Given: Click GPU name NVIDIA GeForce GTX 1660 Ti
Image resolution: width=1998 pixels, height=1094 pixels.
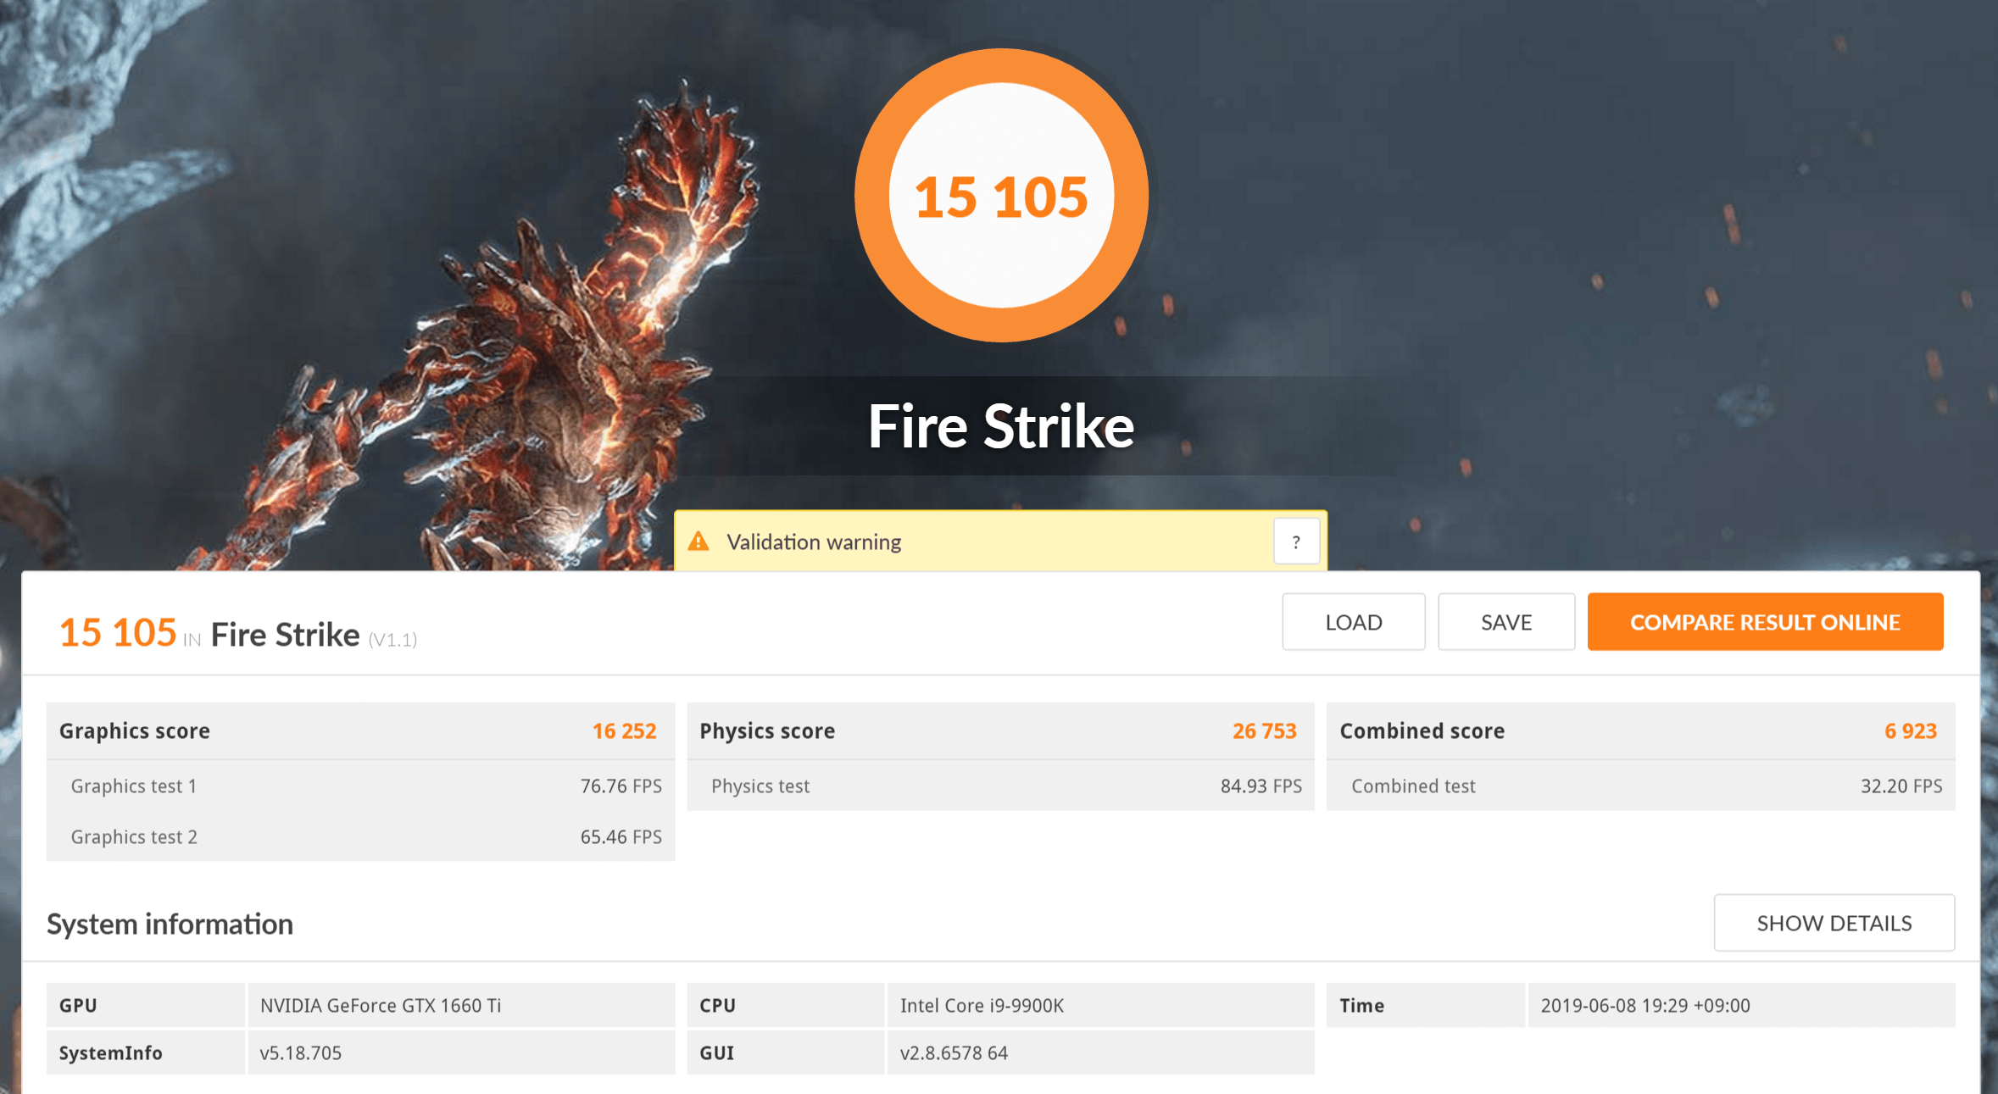Looking at the screenshot, I should [381, 1005].
